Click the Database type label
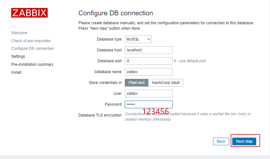 (x=109, y=39)
